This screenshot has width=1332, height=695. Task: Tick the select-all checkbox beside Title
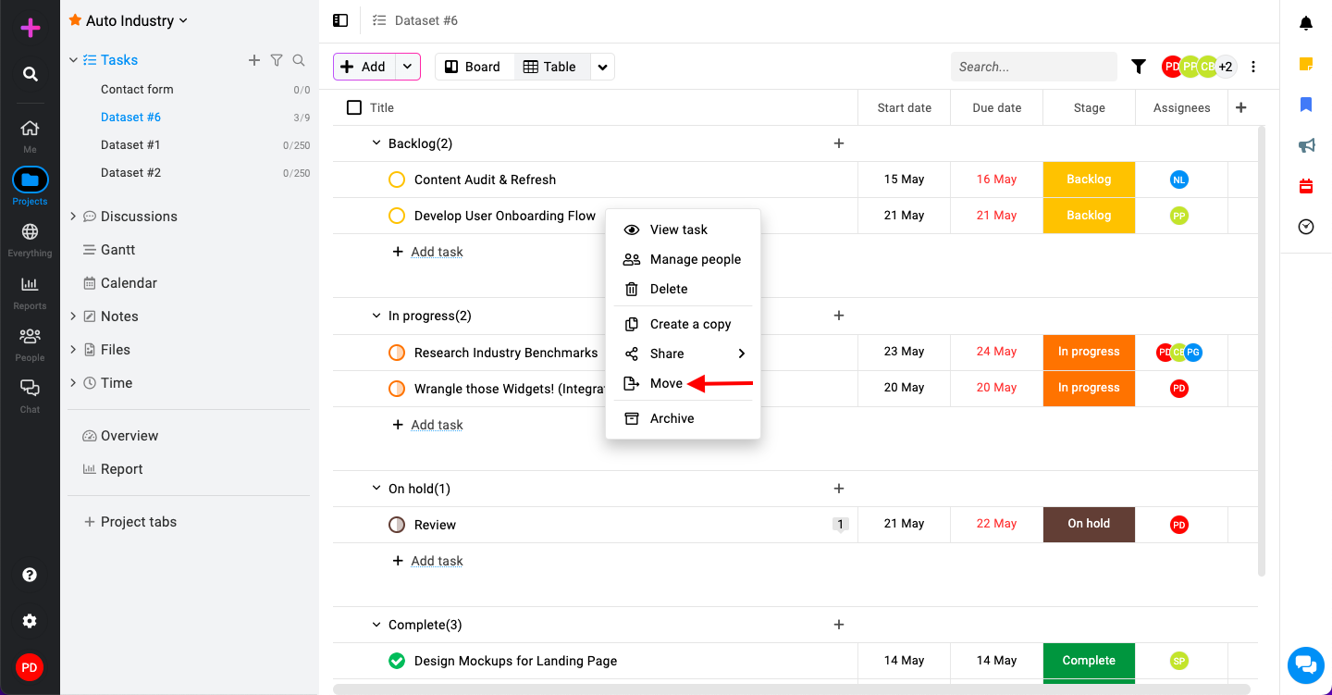click(354, 107)
